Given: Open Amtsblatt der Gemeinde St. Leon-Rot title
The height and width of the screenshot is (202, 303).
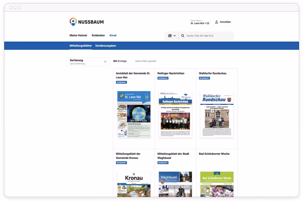Looking at the screenshot, I should click(133, 75).
